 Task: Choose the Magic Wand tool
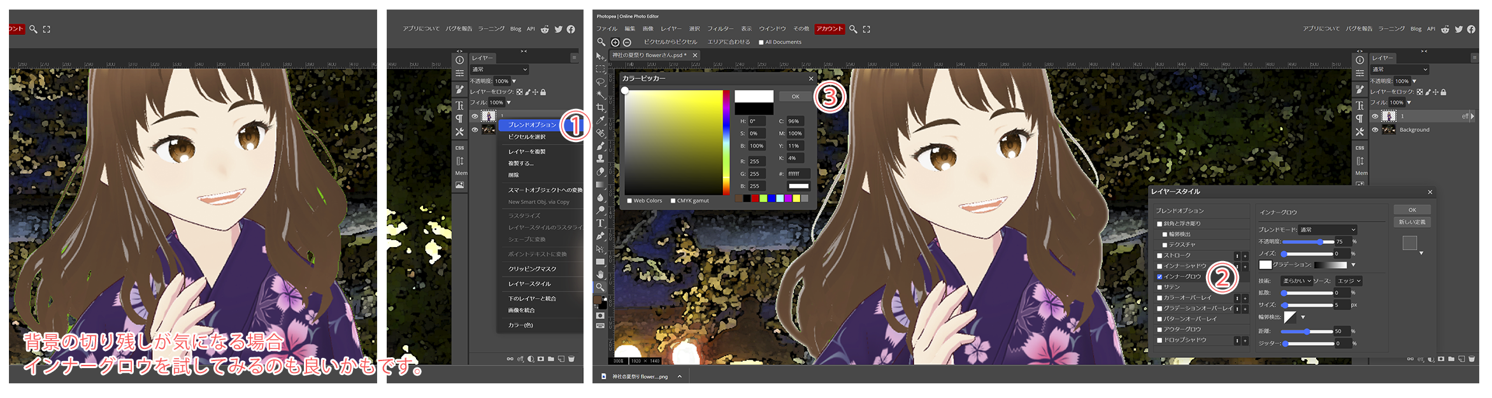(x=600, y=95)
